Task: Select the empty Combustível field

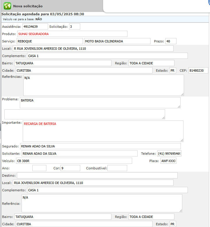Action: click(117, 168)
